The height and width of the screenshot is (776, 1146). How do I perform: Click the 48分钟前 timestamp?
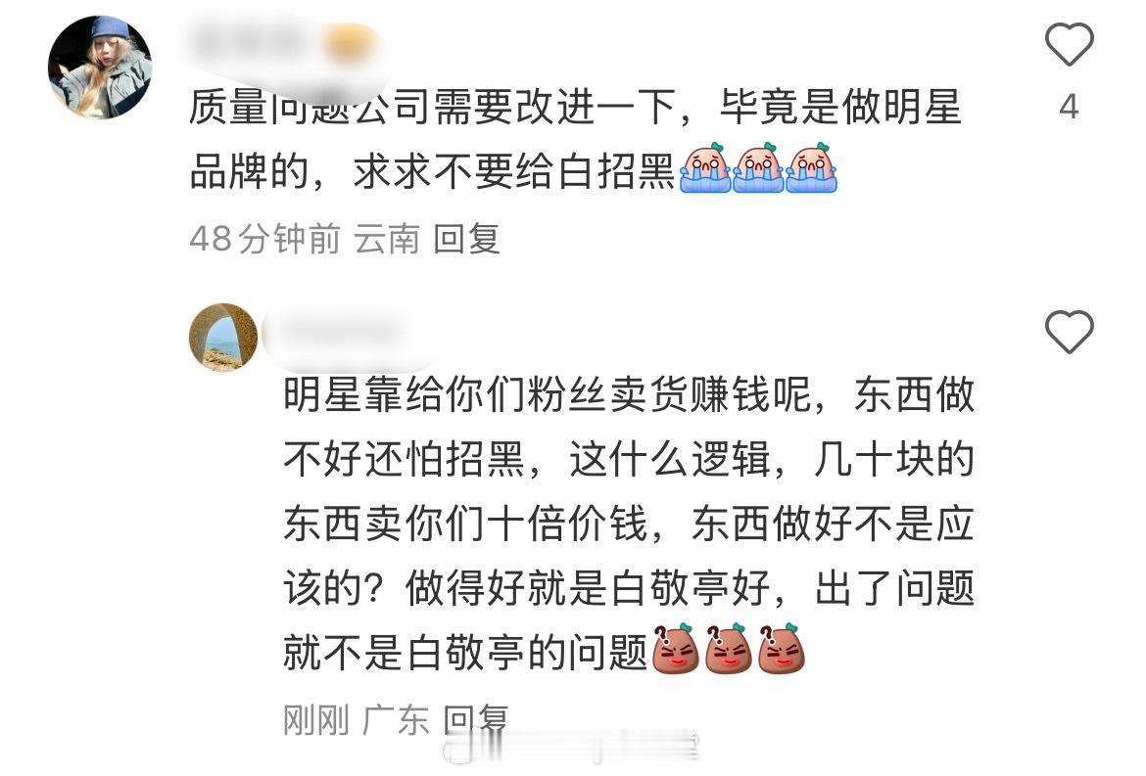(265, 239)
